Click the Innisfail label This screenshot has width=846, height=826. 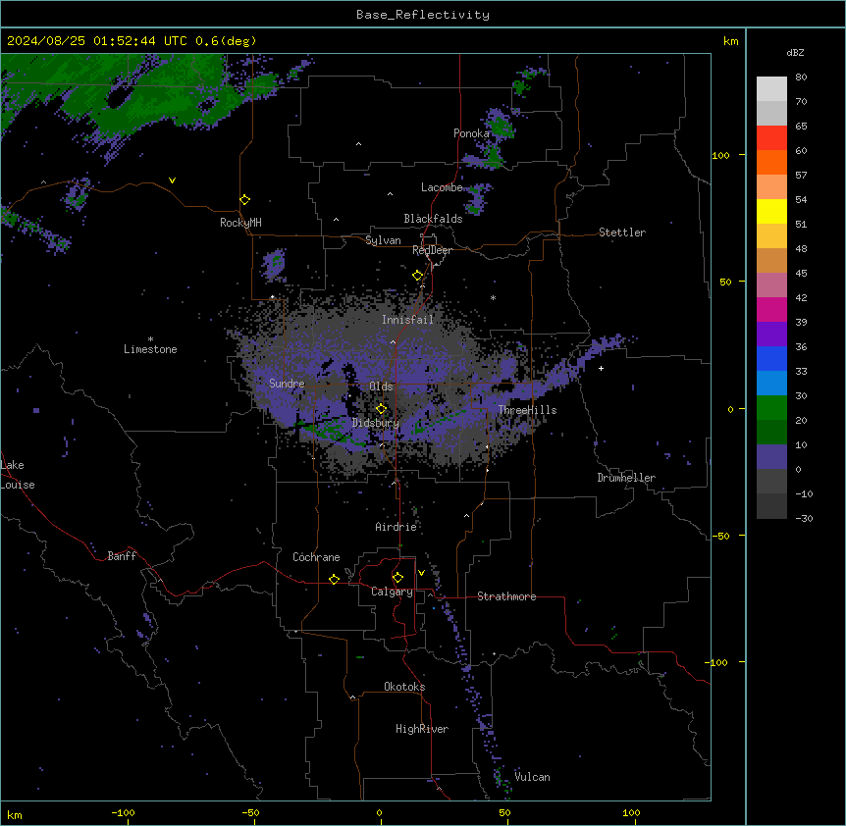(x=407, y=320)
